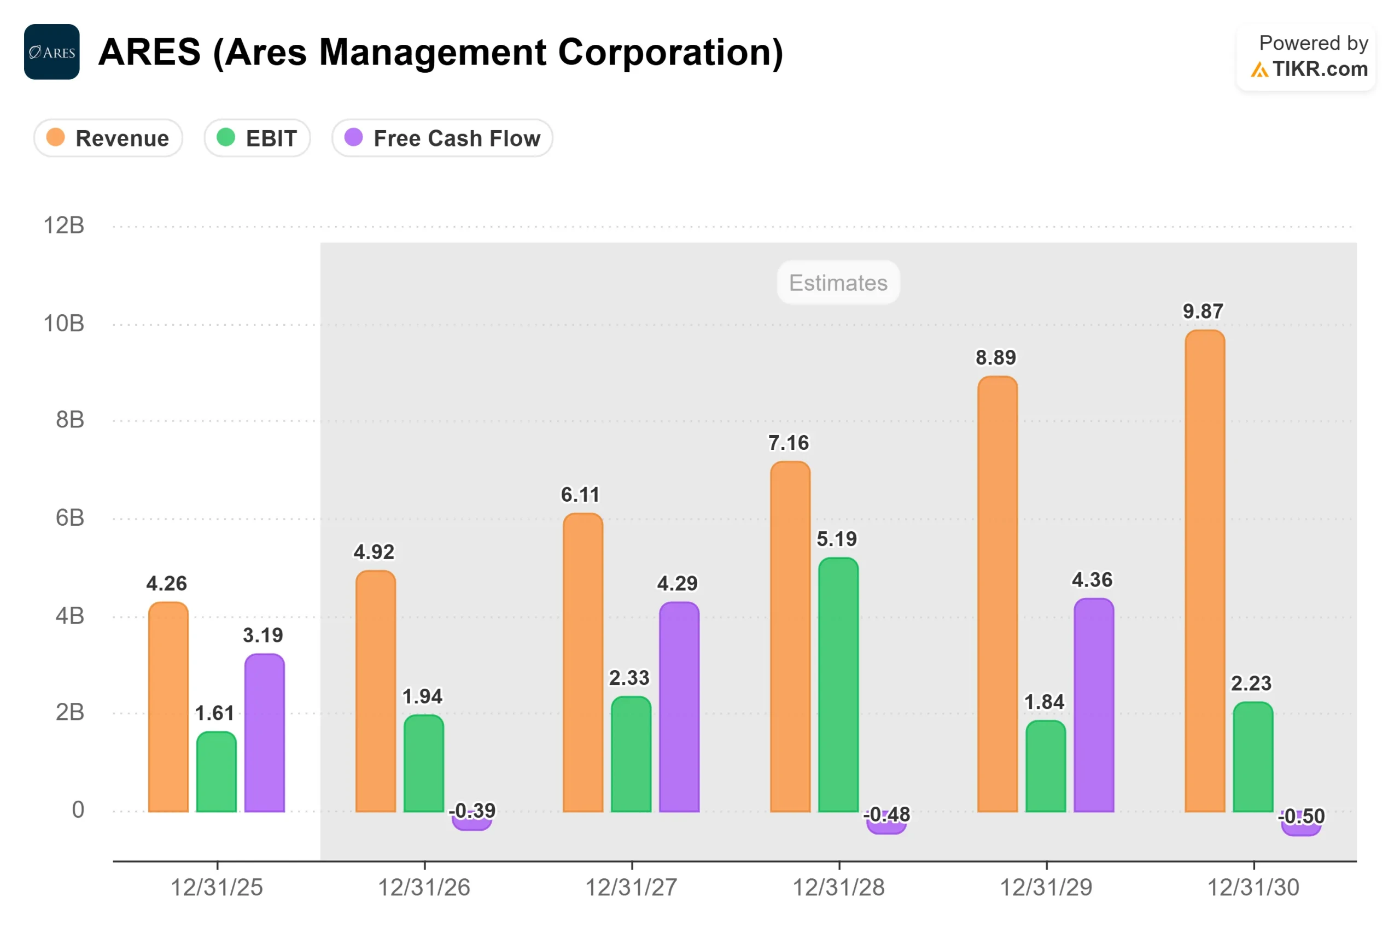1400x933 pixels.
Task: Select the 12/31/29 Free Cash Flow bar 4.36
Action: [x=1094, y=705]
